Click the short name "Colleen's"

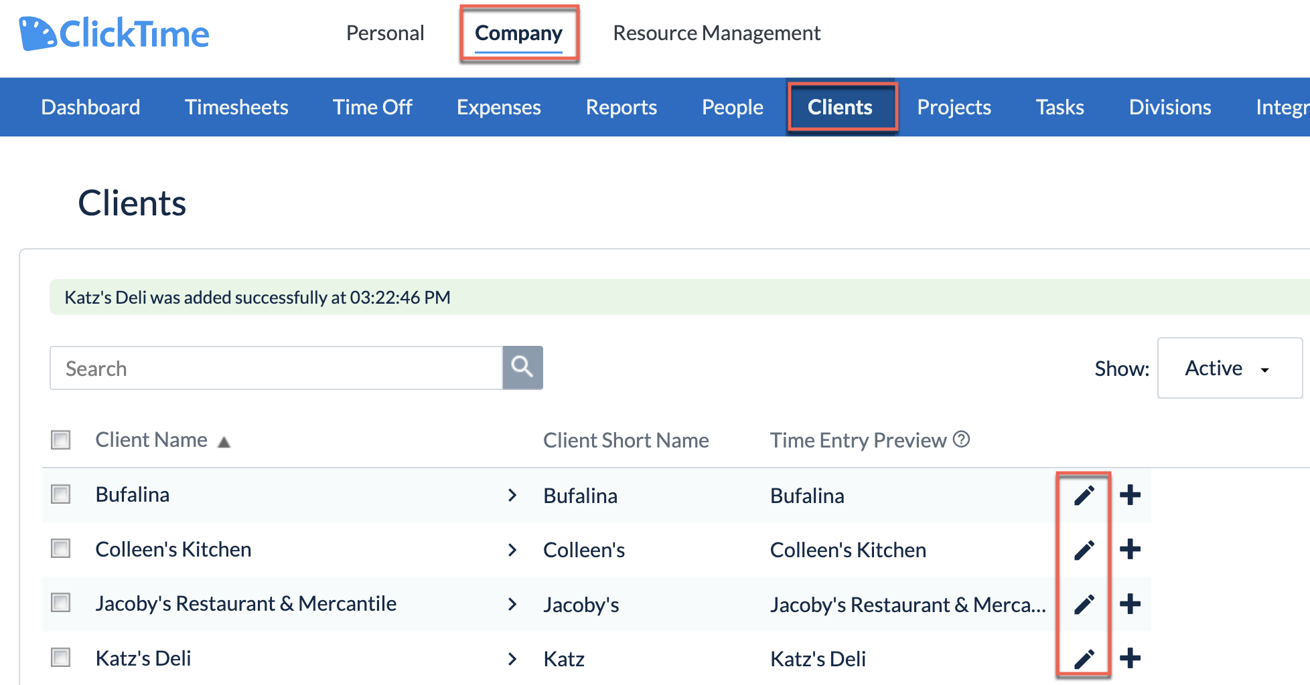click(x=584, y=550)
